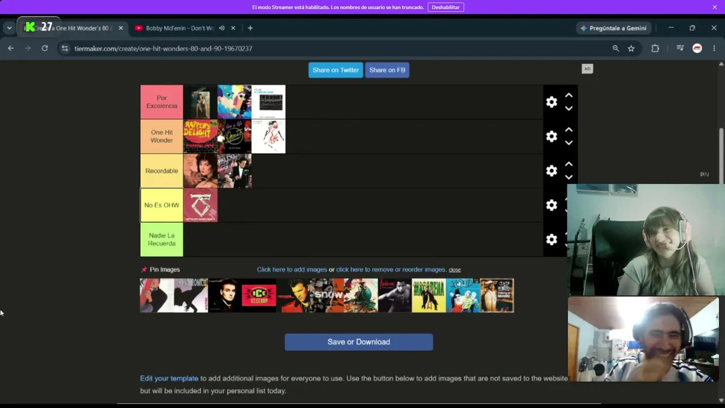Select the No Es OHW tier label
The image size is (725, 408).
(x=162, y=205)
